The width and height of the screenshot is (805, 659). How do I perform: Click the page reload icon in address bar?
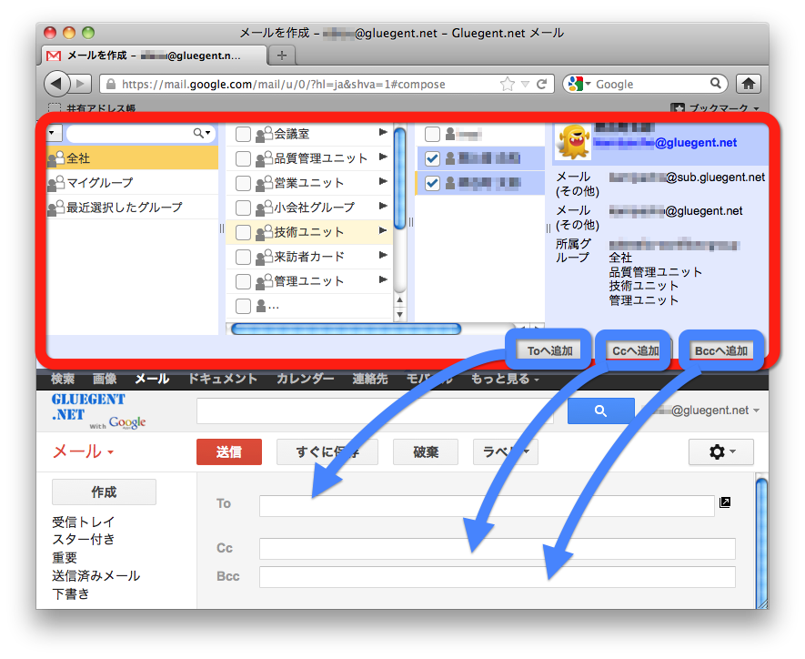coord(542,84)
